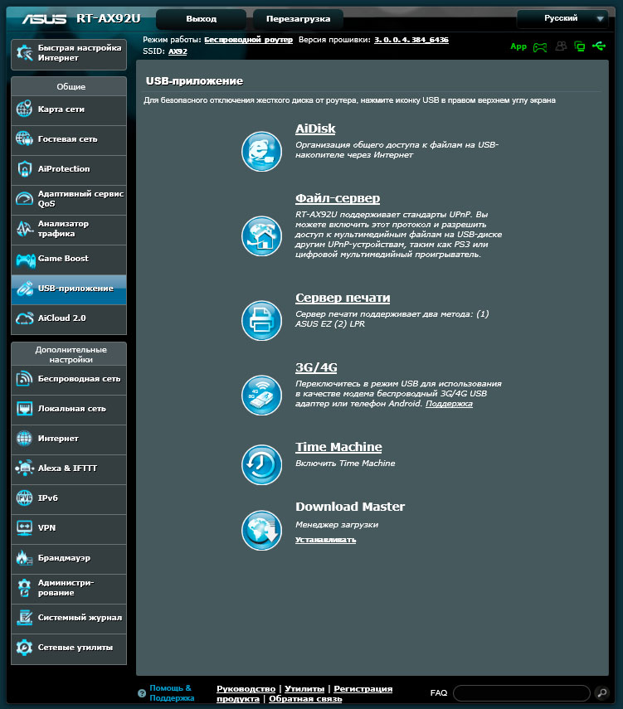Open the 3G/4G title link
623x709 pixels.
(x=316, y=367)
